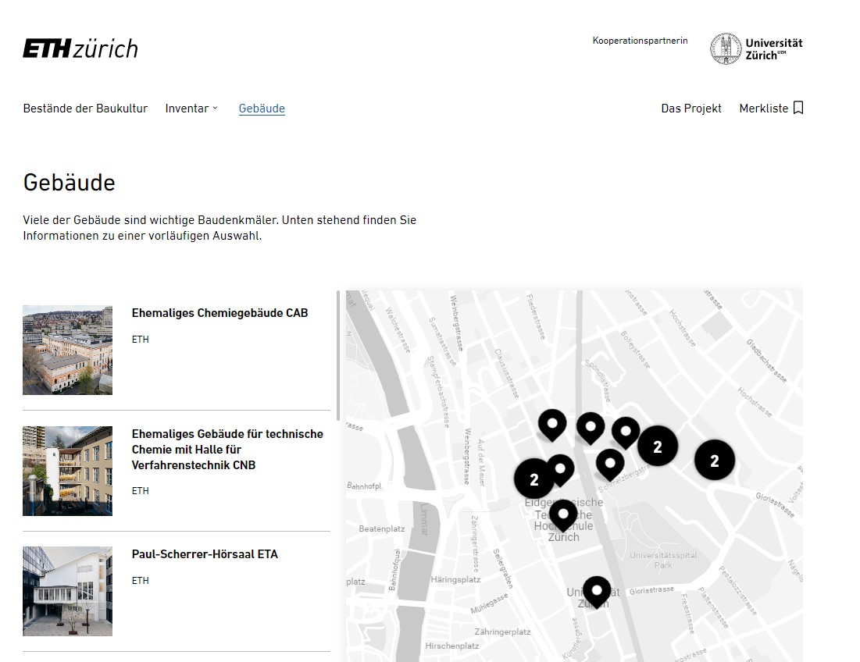This screenshot has width=860, height=662.
Task: Click the Merkliste bookmark icon
Action: click(x=798, y=109)
